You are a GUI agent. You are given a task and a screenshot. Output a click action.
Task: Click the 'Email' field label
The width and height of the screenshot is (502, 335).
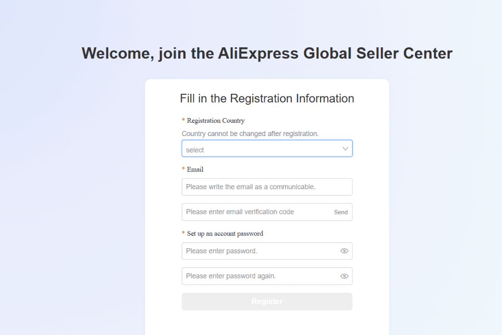click(195, 170)
